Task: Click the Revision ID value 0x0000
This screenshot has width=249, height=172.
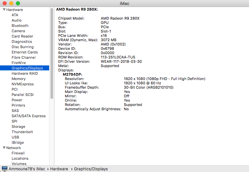Action: [x=108, y=53]
